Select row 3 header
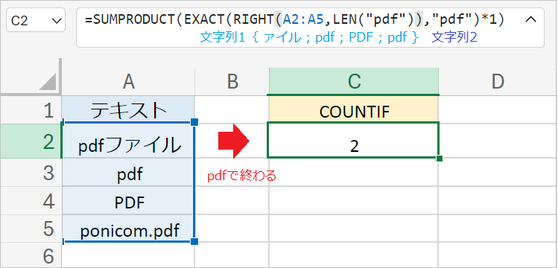 point(31,173)
